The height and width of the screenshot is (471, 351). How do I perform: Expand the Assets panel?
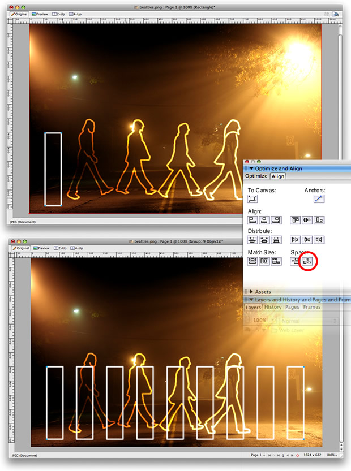[251, 292]
